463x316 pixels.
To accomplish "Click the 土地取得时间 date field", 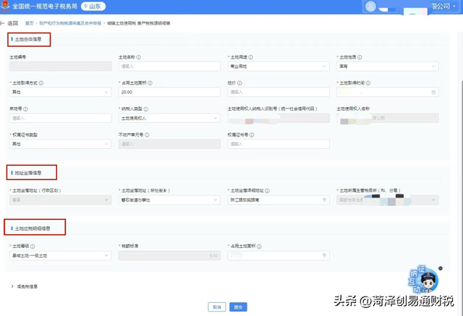I will pyautogui.click(x=388, y=92).
